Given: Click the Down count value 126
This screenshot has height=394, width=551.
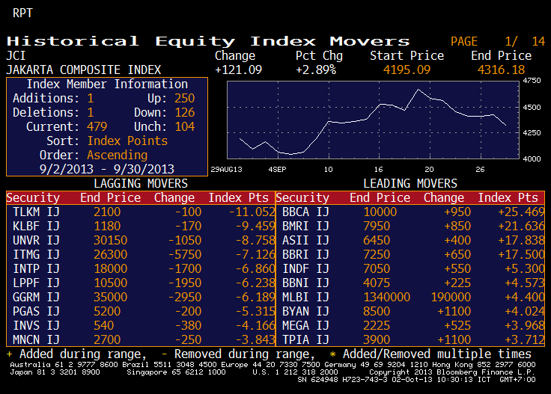Looking at the screenshot, I should click(x=183, y=113).
